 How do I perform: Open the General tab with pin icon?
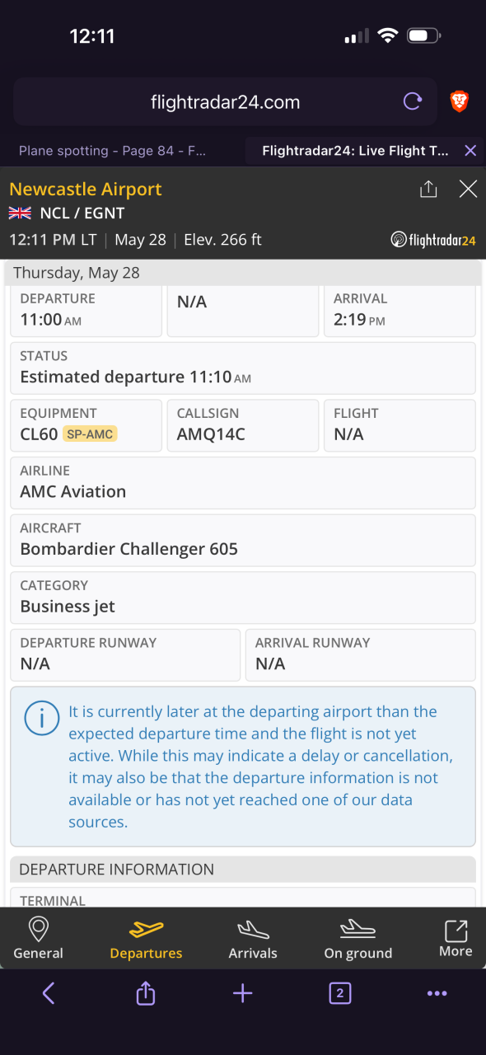click(38, 939)
